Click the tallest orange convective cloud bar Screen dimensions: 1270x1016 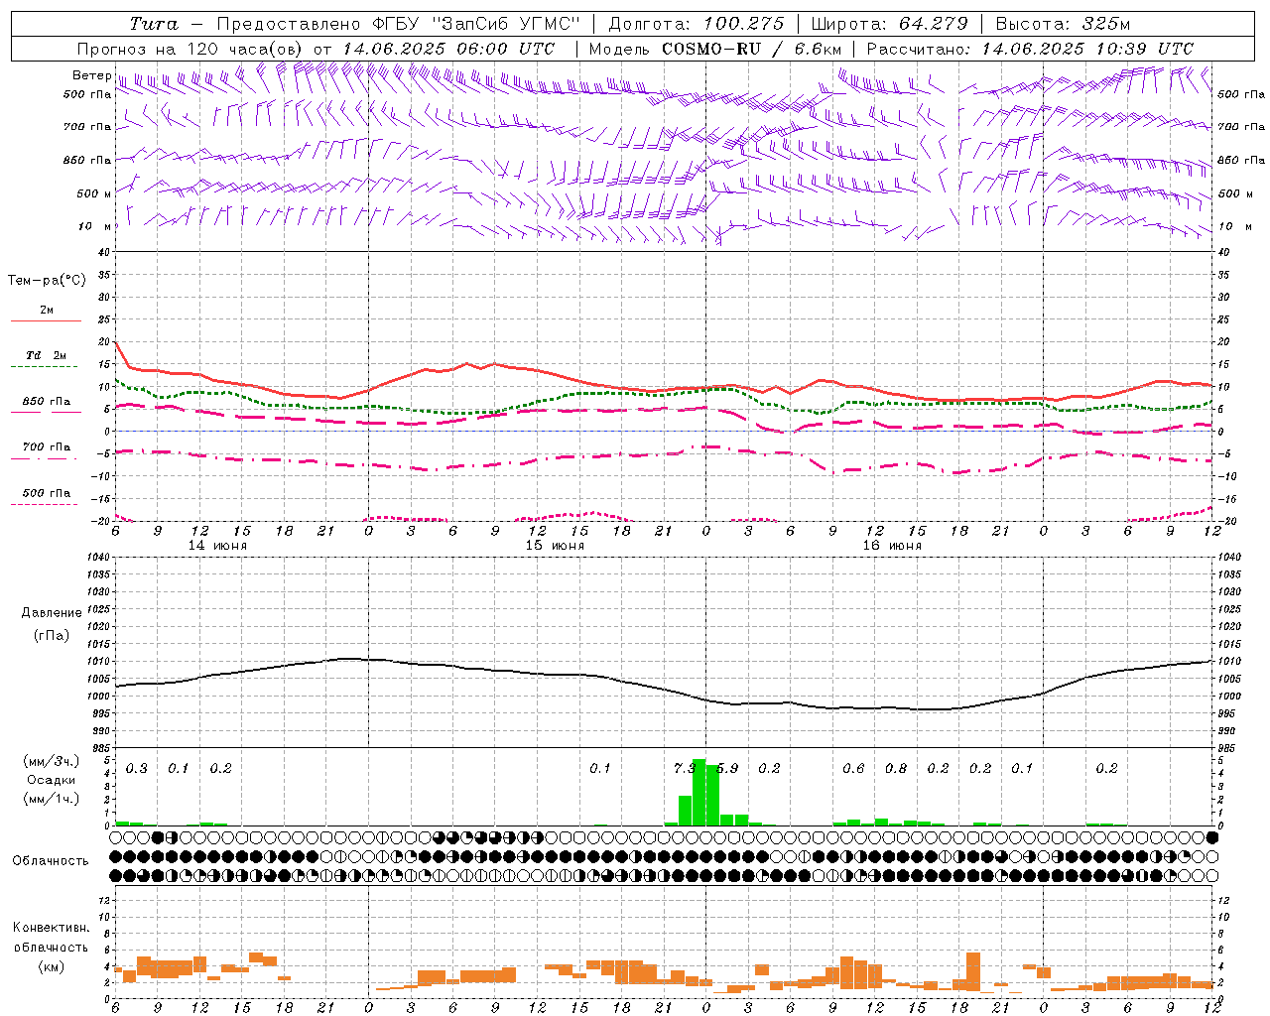tap(972, 971)
